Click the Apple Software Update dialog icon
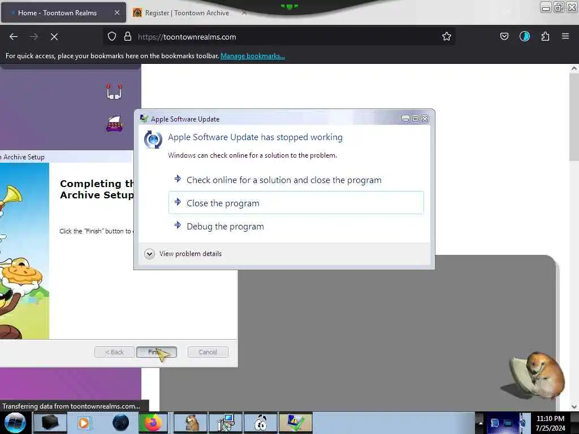 point(153,140)
